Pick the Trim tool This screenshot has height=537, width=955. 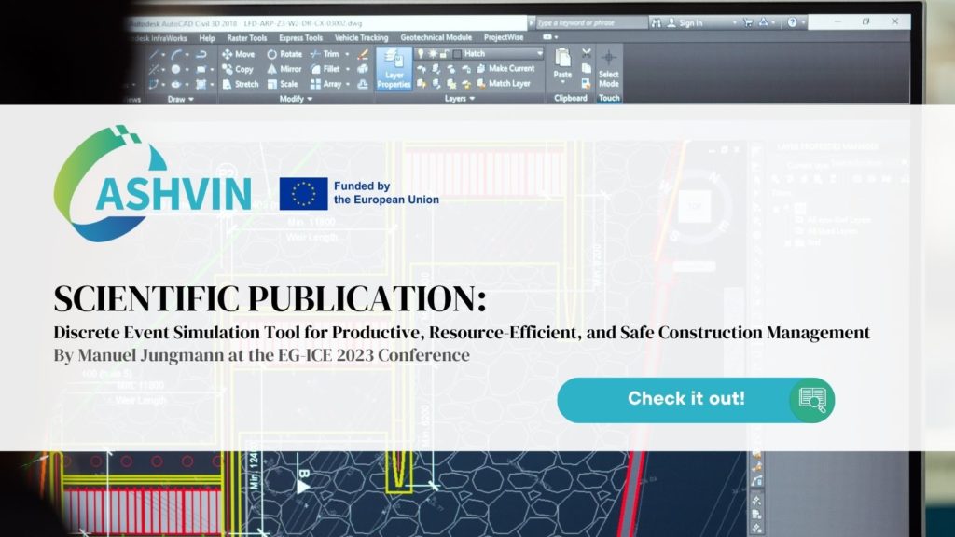pos(325,54)
